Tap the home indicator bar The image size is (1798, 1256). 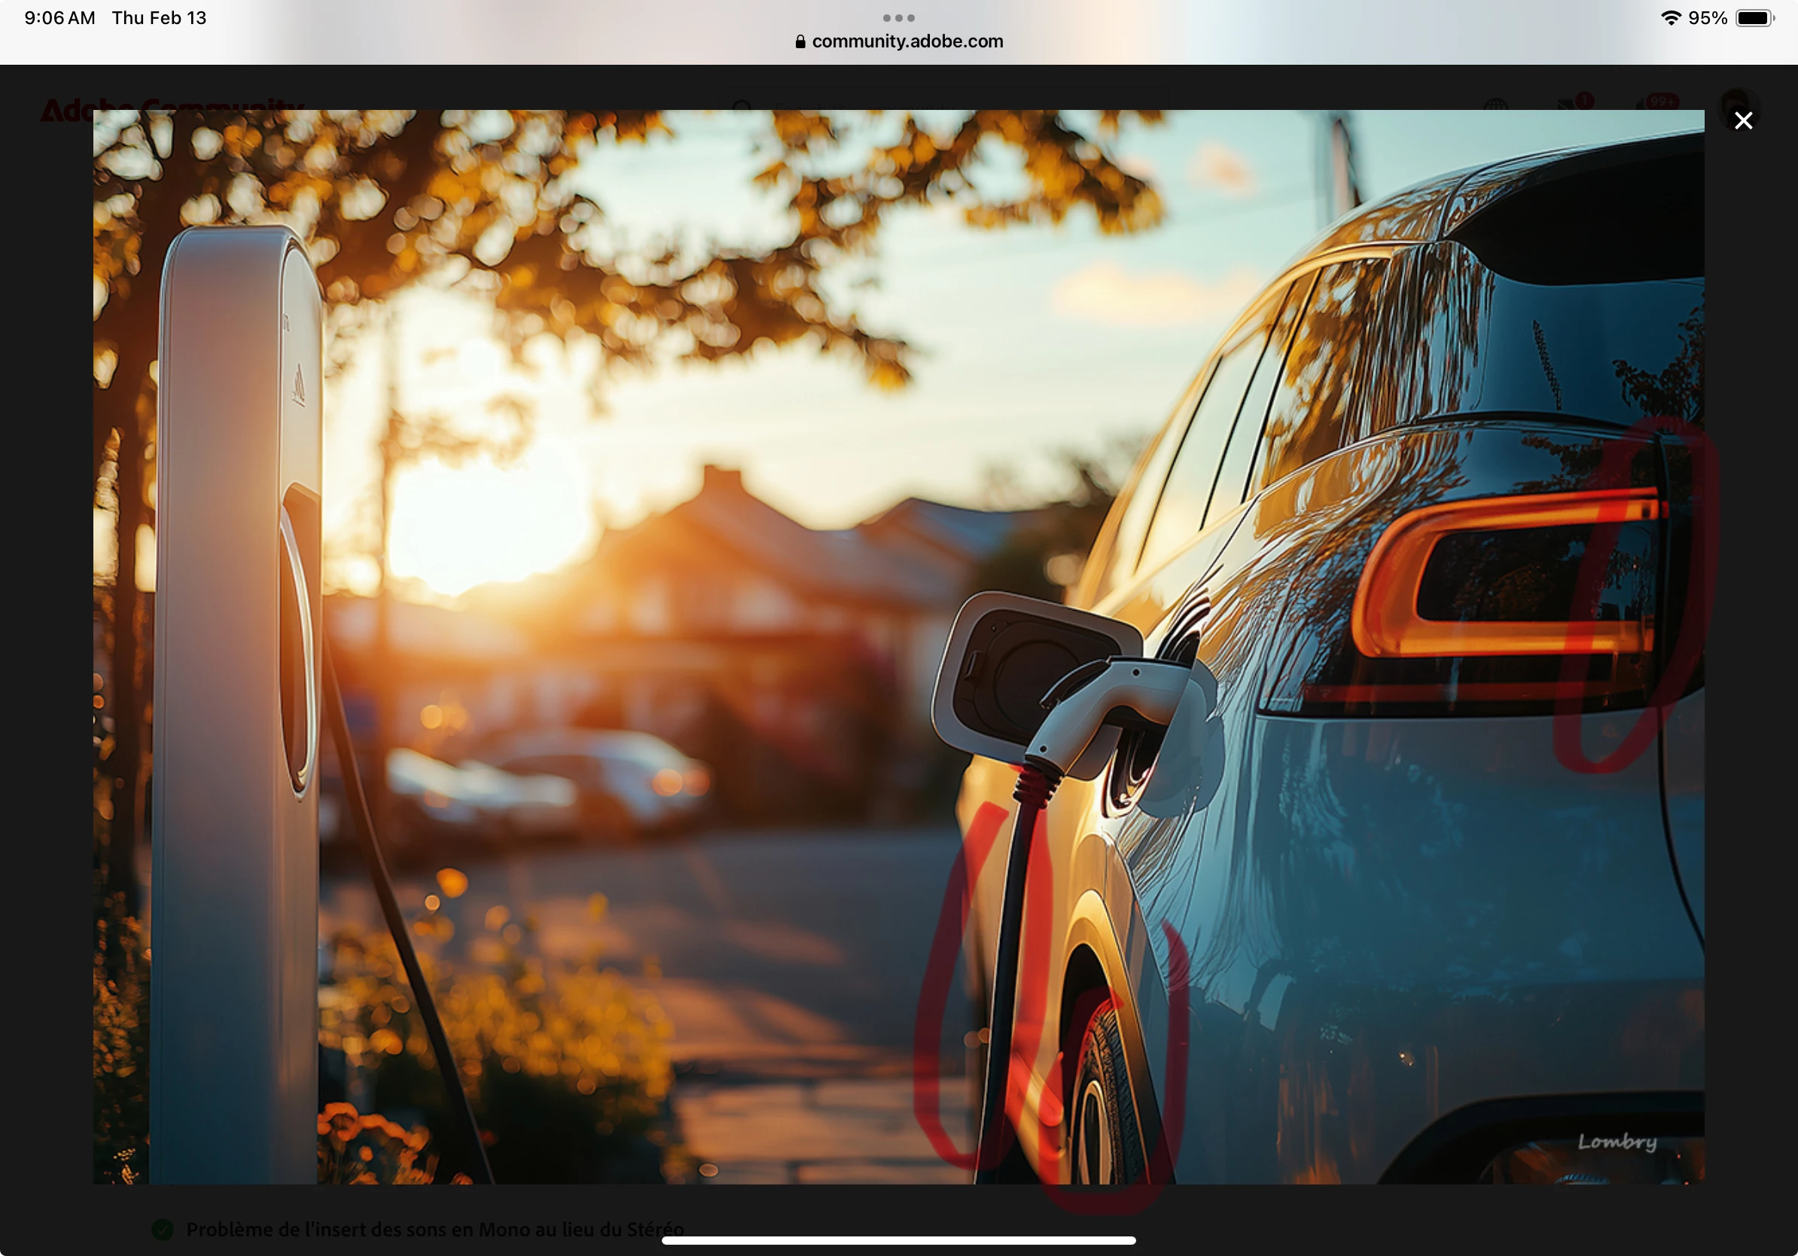click(x=898, y=1240)
